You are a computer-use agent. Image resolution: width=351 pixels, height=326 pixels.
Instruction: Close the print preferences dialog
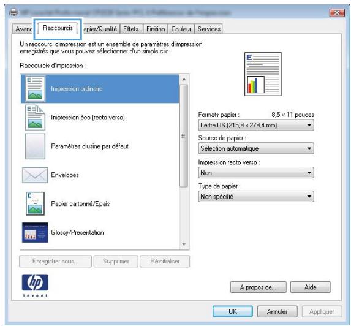tap(337, 13)
